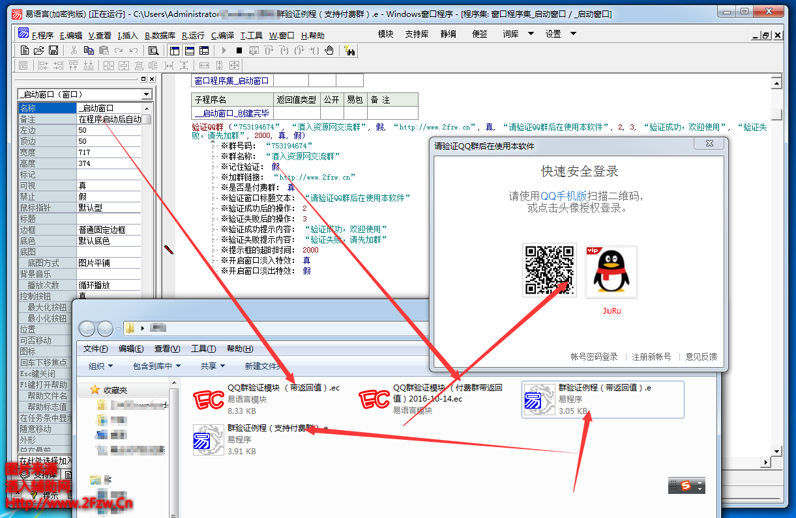796x518 pixels.
Task: Open the F.程序 menu
Action: [42, 35]
